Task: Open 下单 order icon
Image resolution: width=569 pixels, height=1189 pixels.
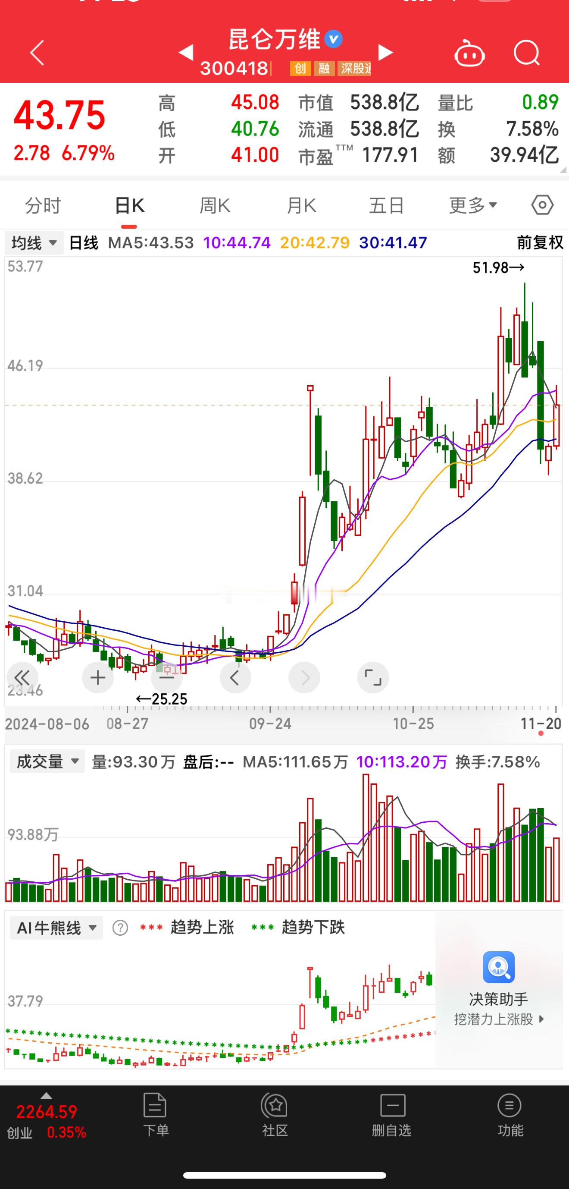Action: point(155,1105)
